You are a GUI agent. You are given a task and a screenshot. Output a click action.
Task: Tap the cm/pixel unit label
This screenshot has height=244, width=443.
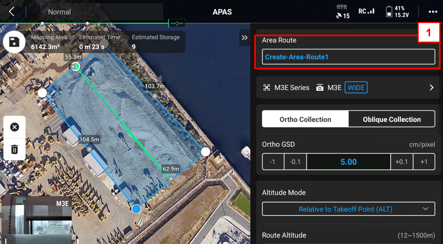422,145
